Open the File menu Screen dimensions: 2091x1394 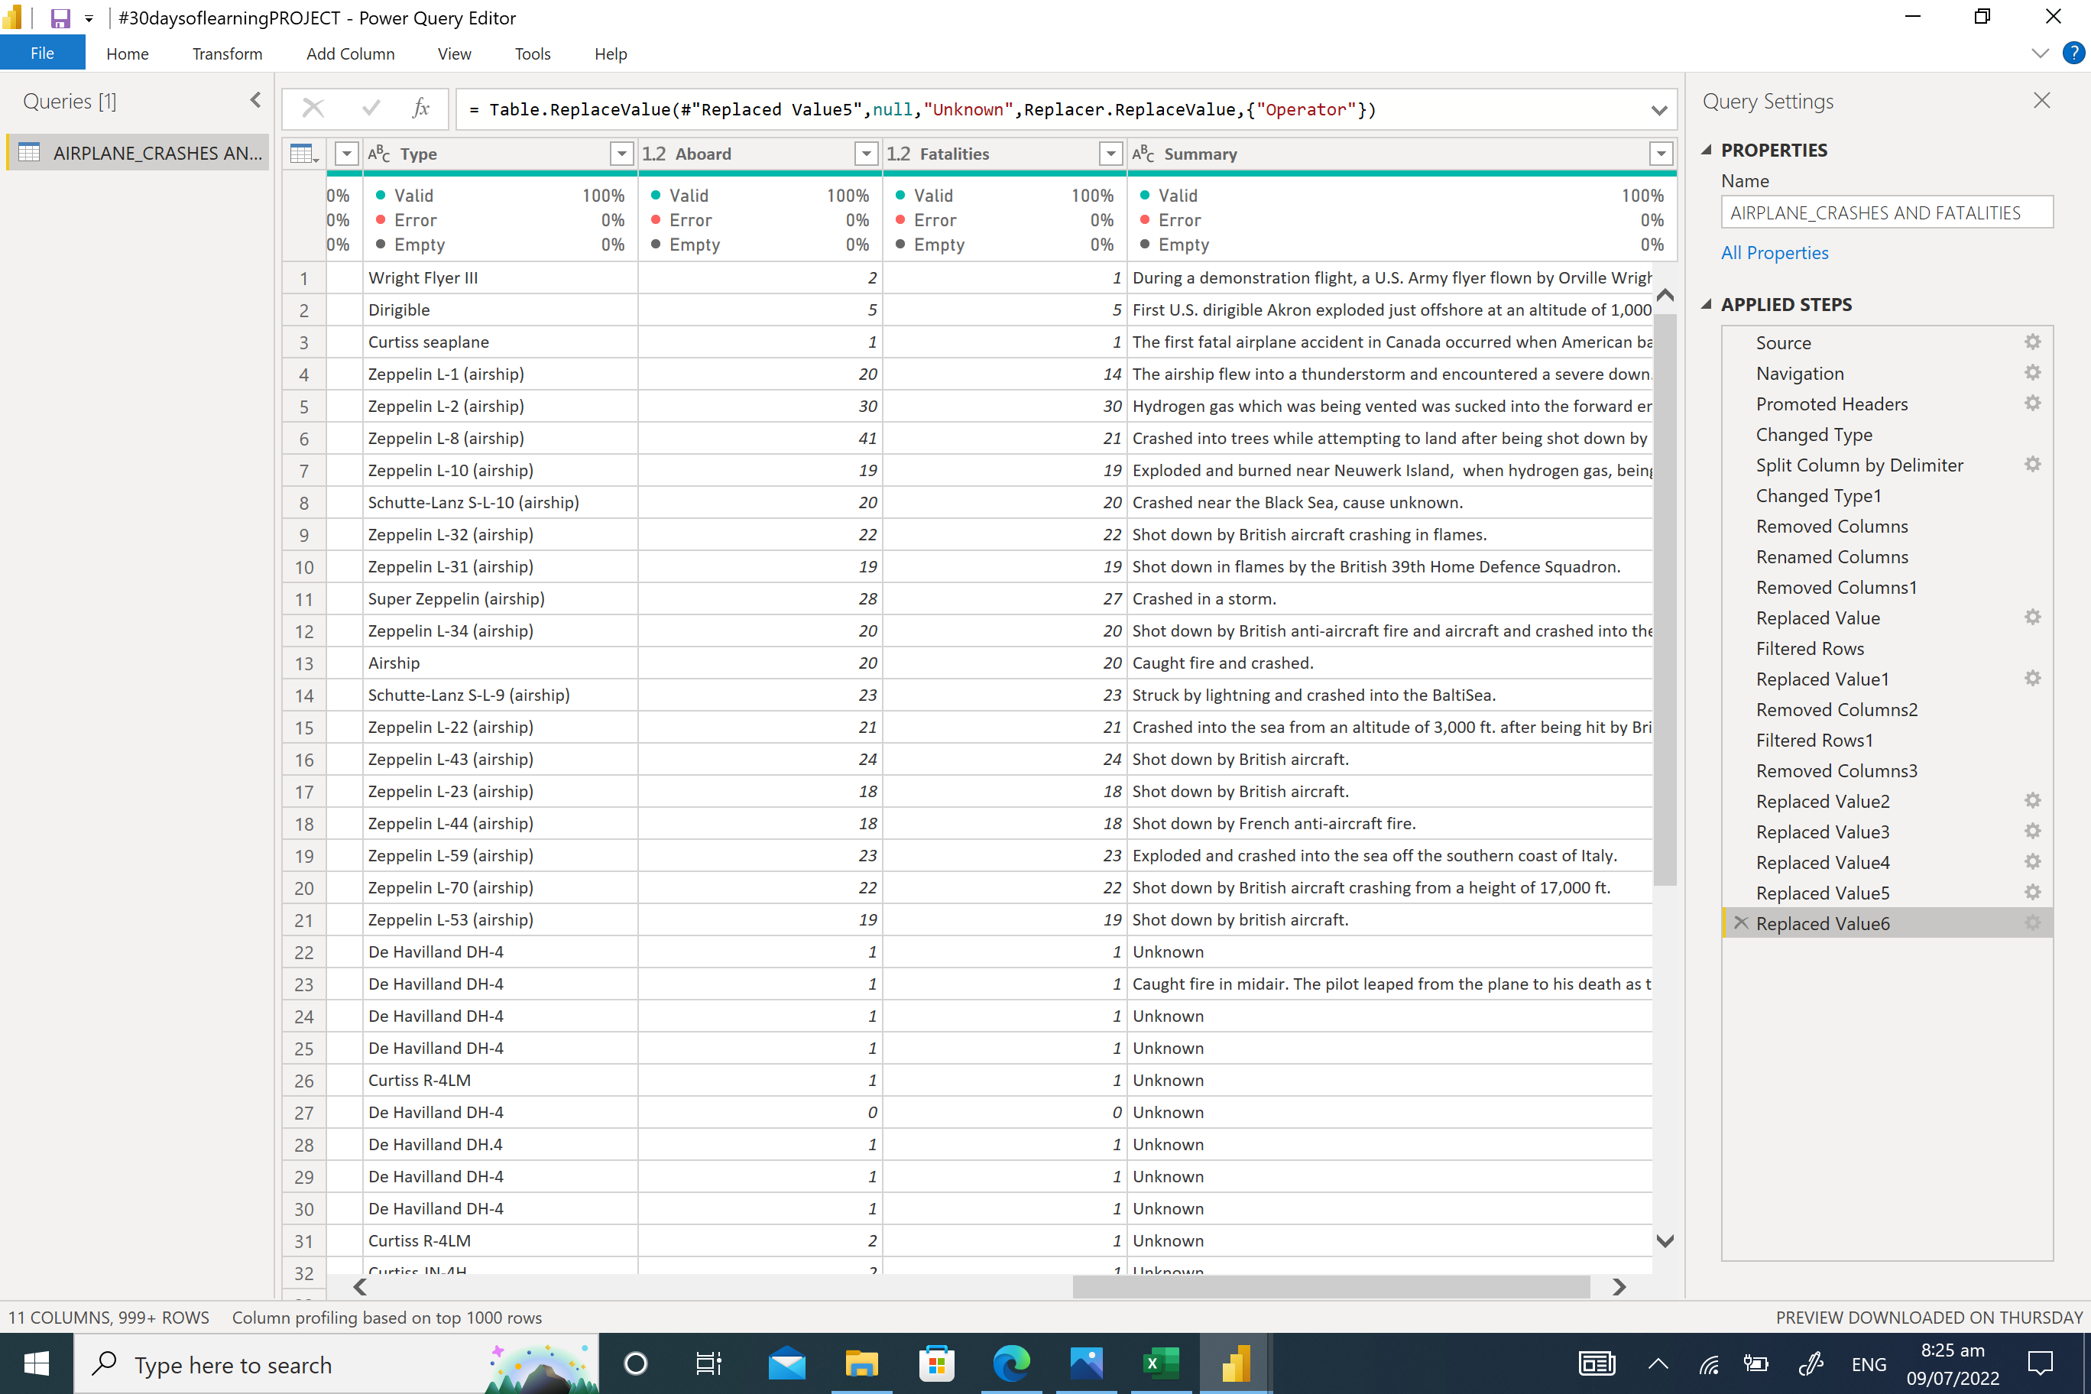pos(42,53)
